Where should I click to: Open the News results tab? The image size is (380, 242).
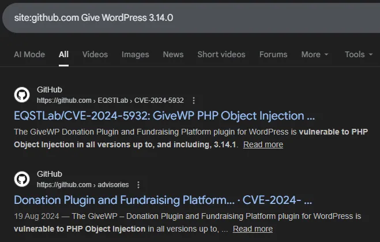tap(173, 54)
